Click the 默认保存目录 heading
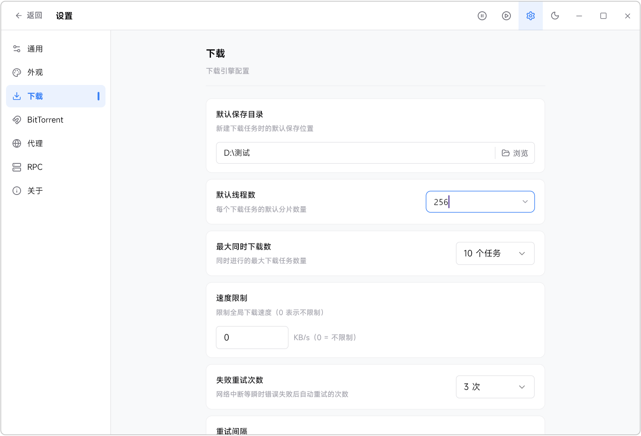Viewport: 641px width, 436px height. [x=240, y=114]
